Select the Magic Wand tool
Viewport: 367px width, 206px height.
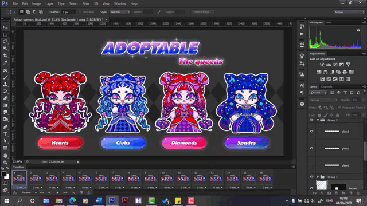pyautogui.click(x=5, y=49)
